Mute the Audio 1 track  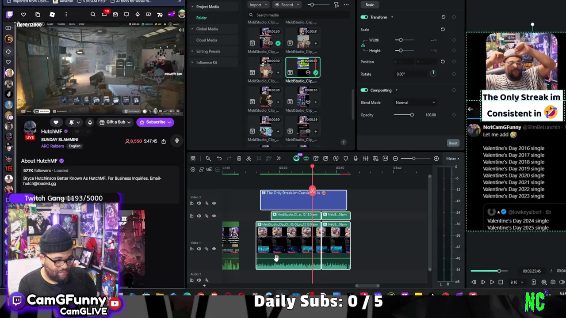coord(199,280)
